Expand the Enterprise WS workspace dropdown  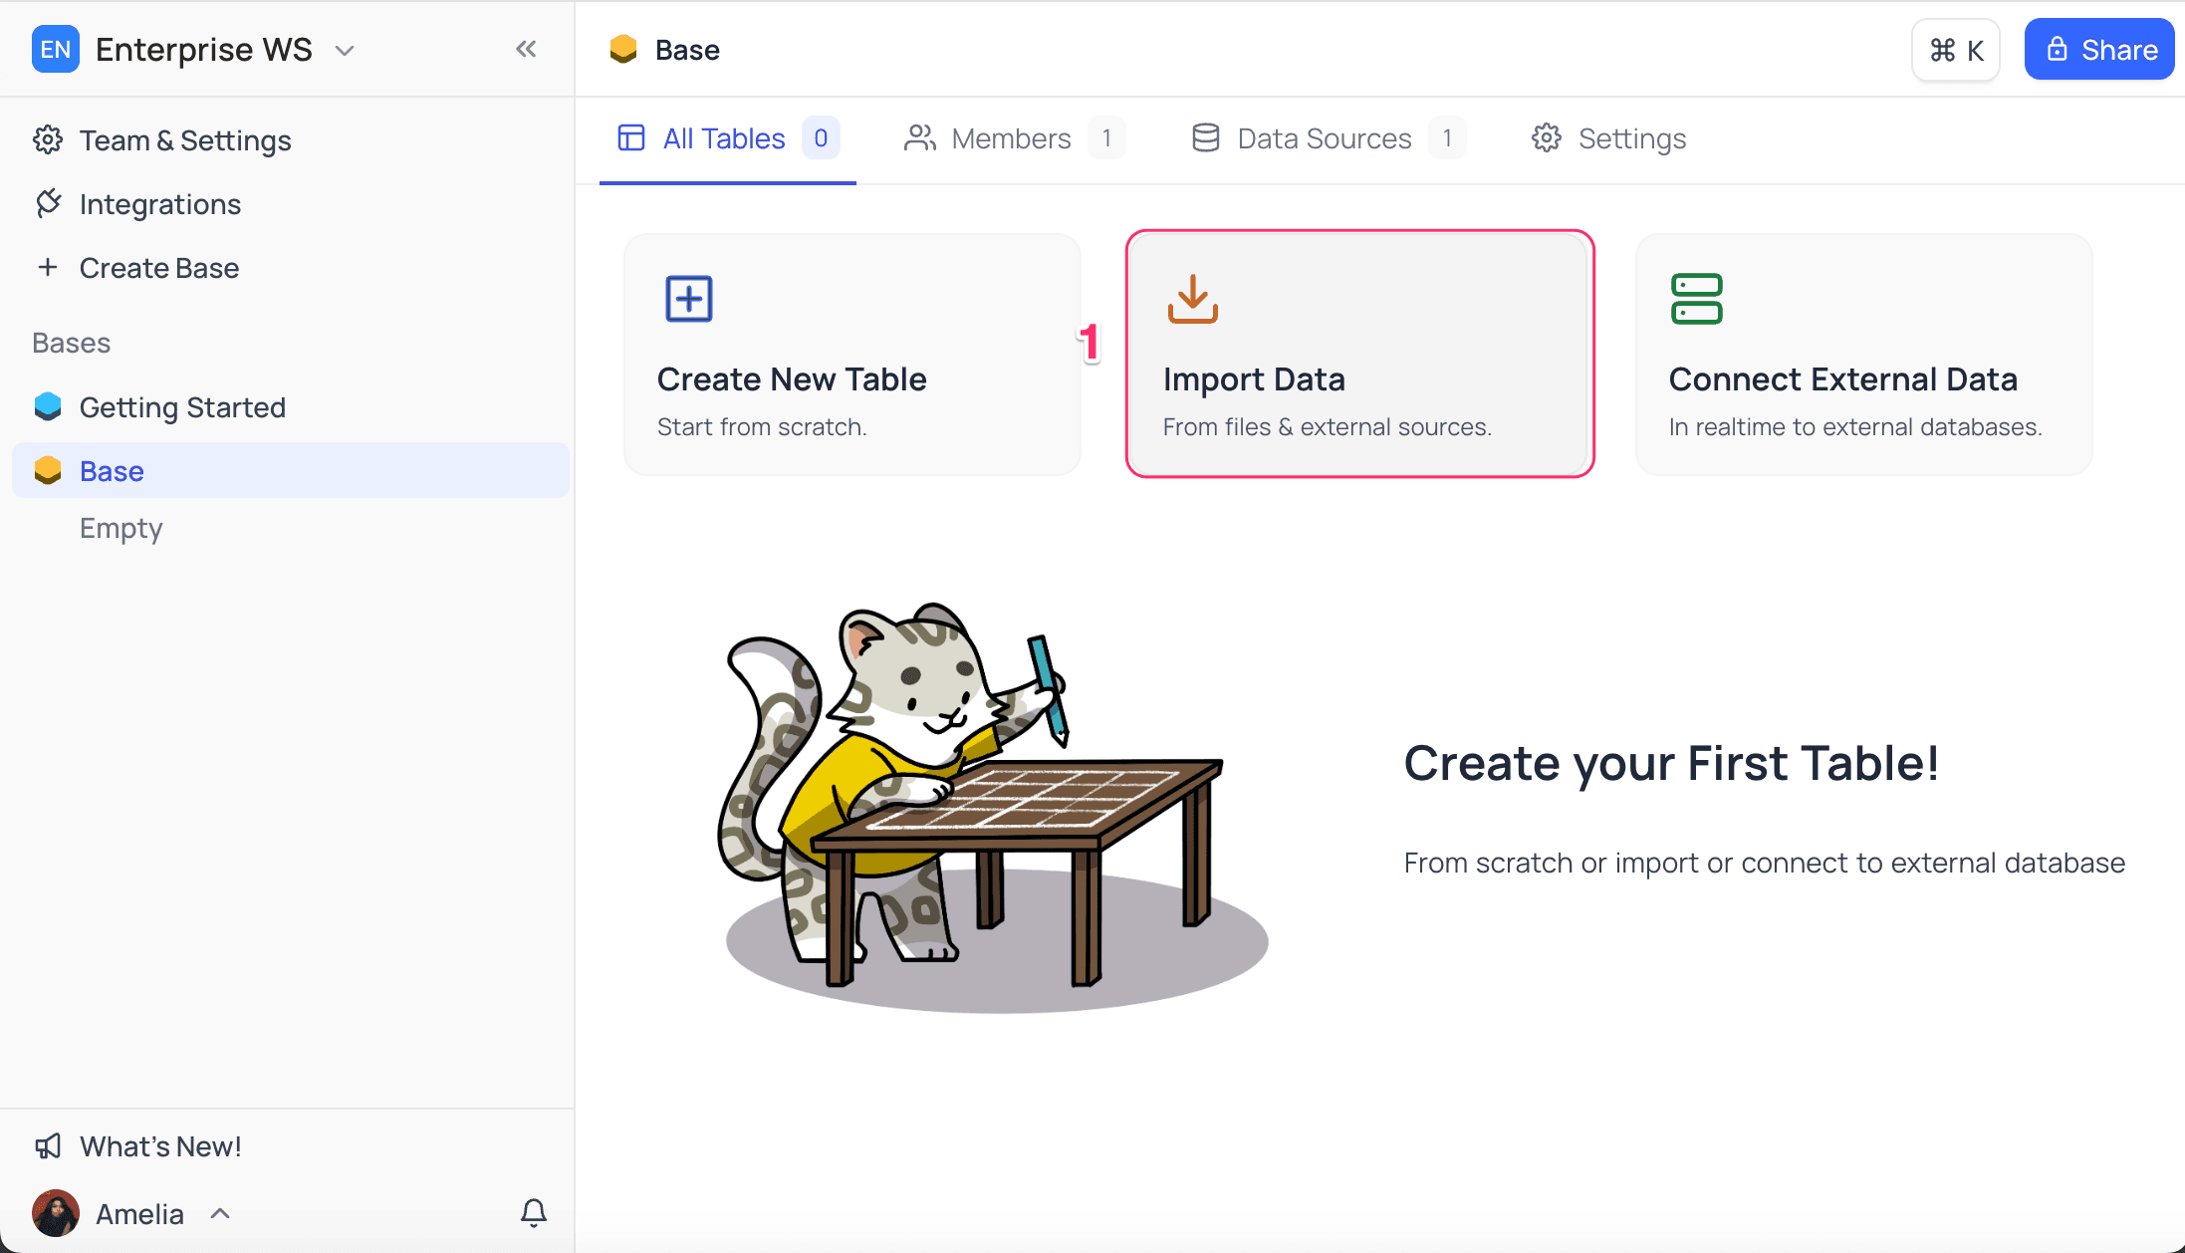[x=345, y=50]
